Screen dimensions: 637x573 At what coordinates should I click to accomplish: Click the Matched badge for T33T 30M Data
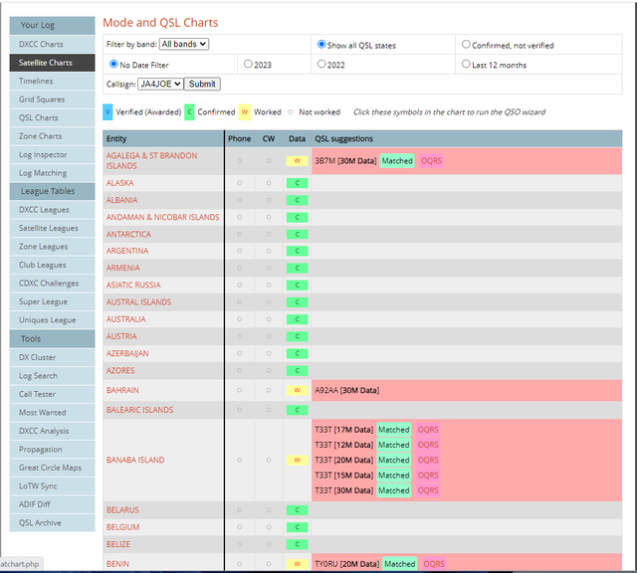click(394, 490)
